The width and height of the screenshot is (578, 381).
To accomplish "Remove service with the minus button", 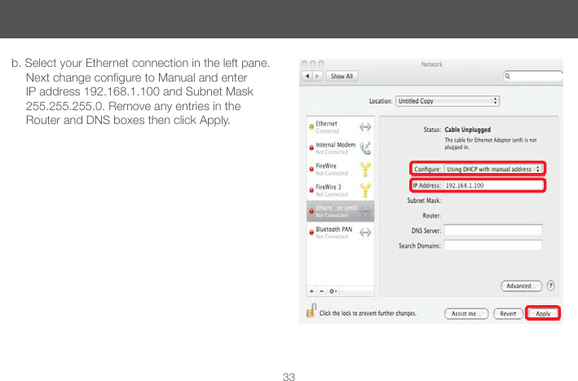I will coord(321,291).
